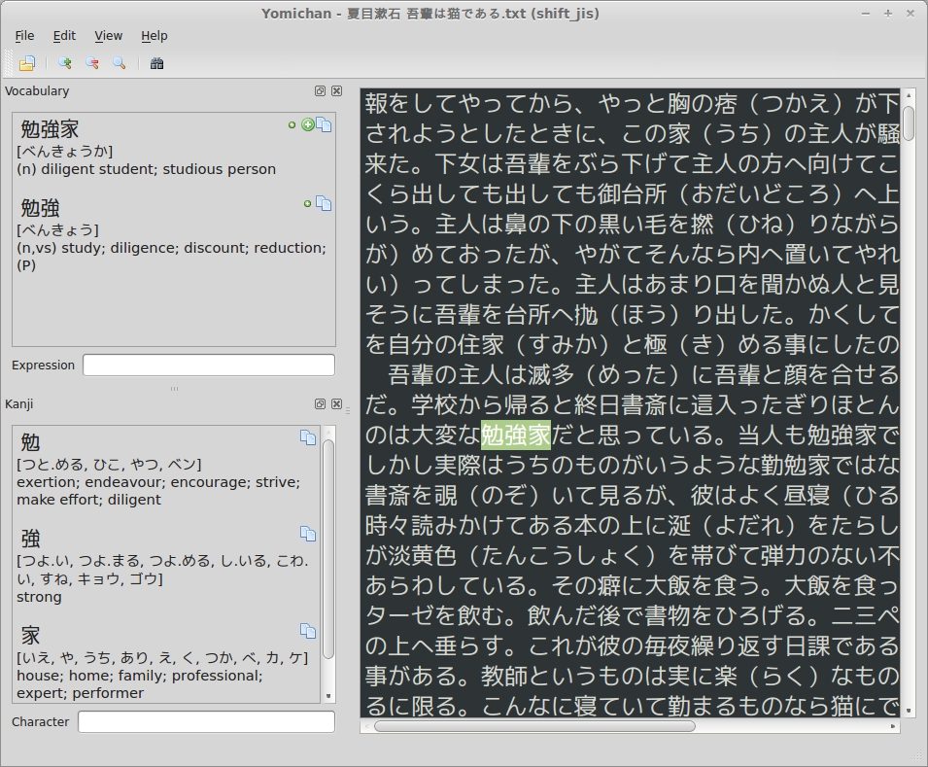Float the Kanji panel

[x=320, y=404]
